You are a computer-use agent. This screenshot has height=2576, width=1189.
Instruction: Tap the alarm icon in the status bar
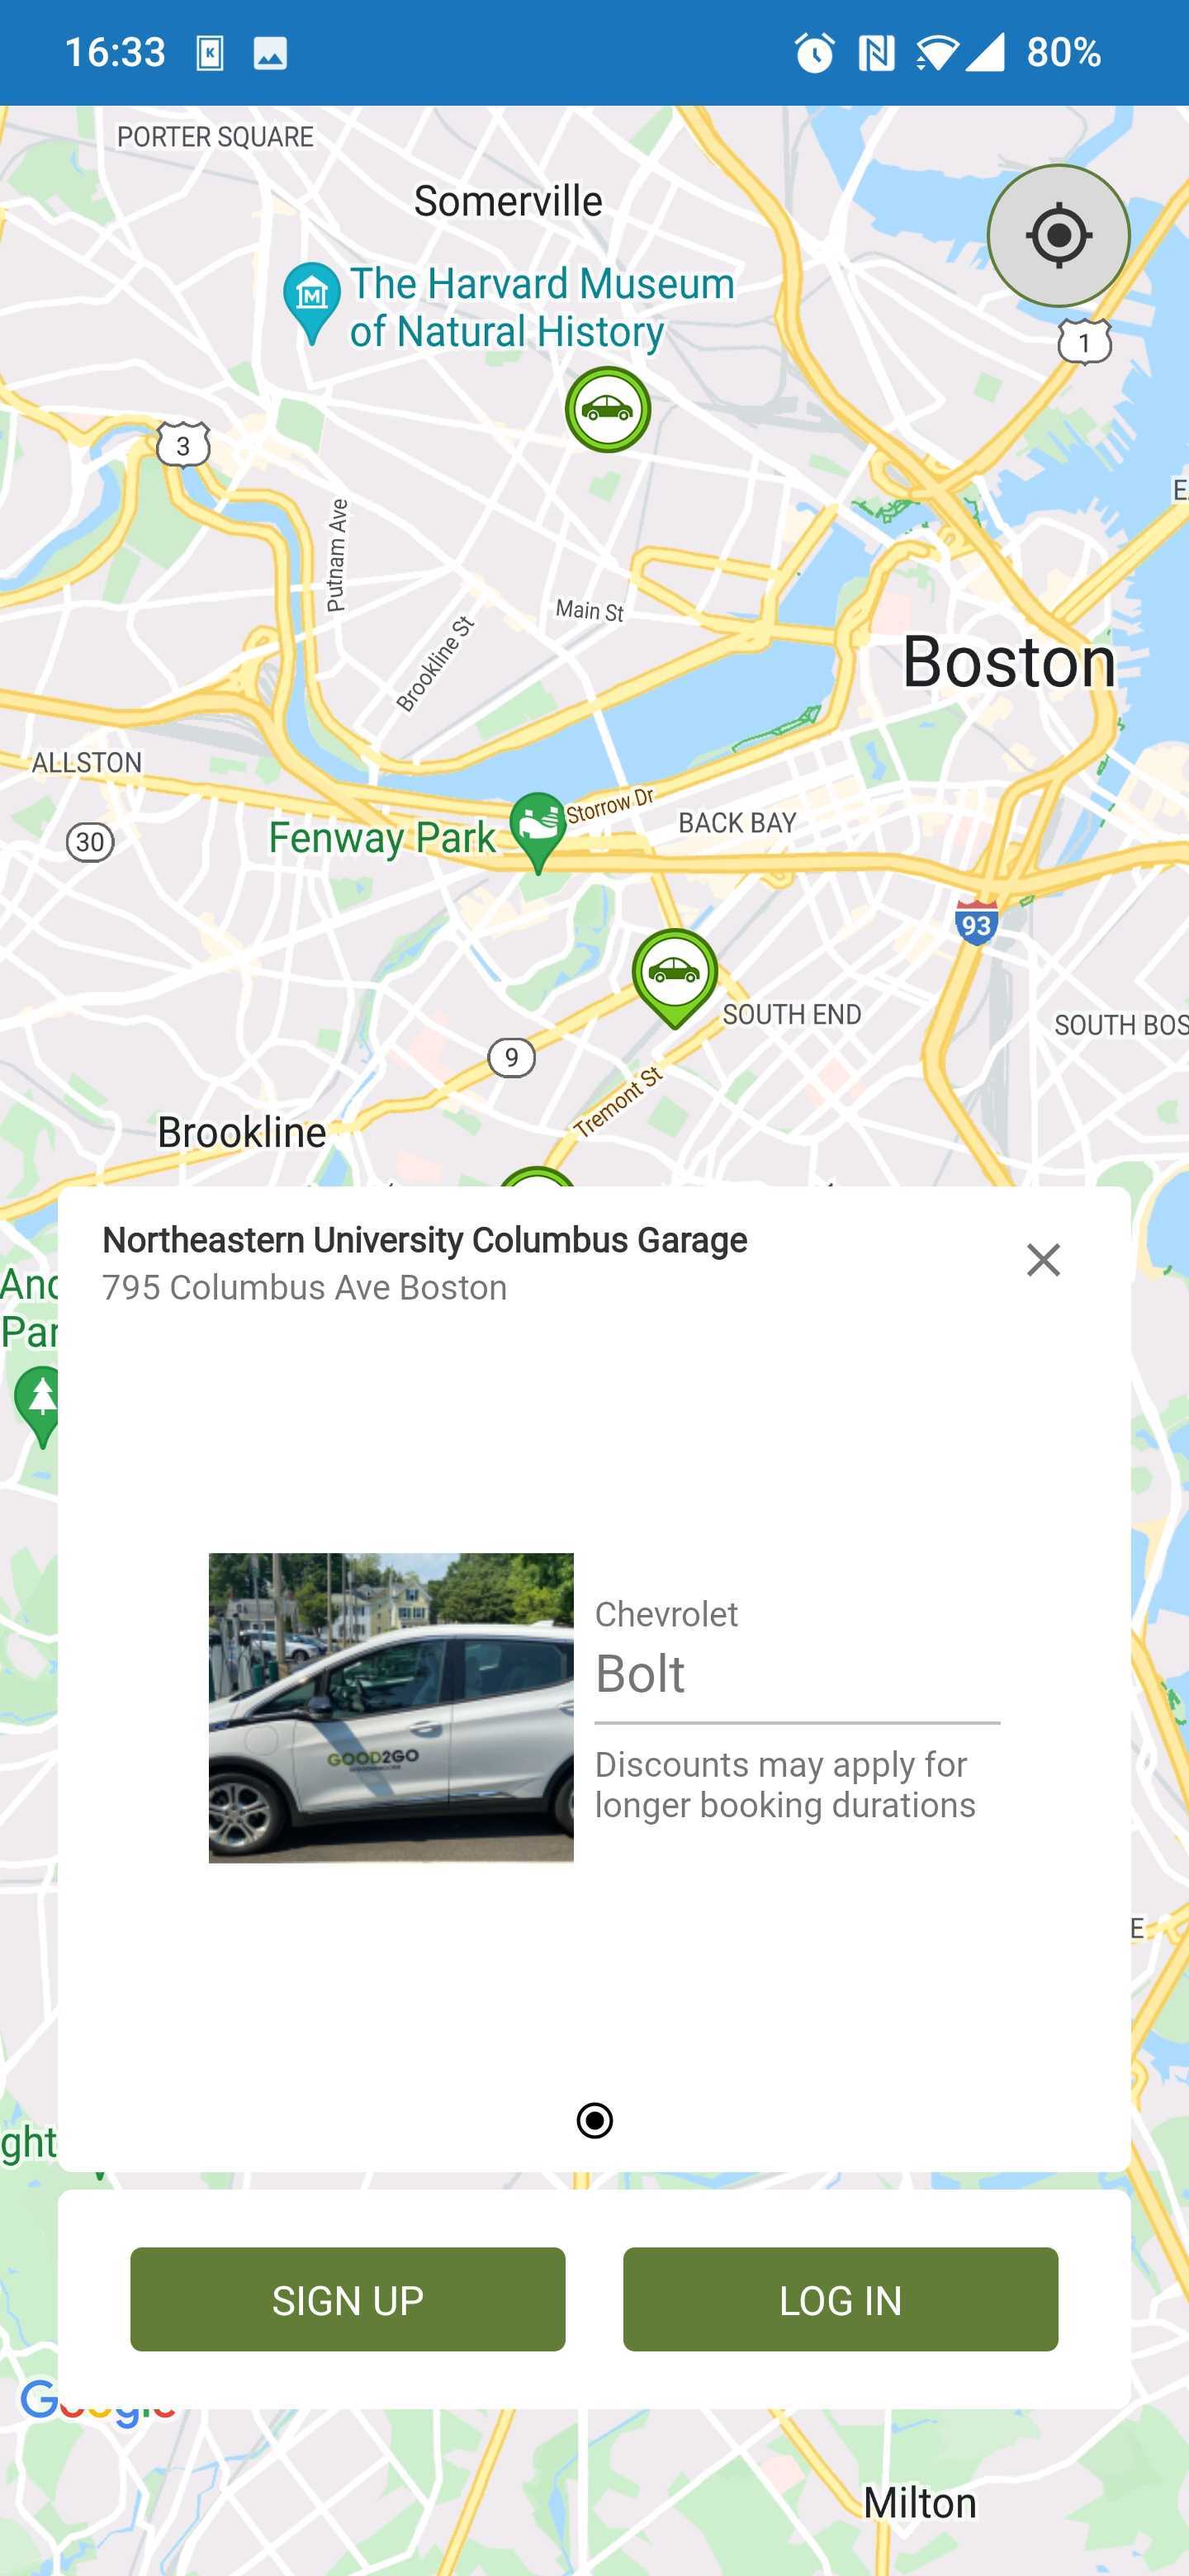click(x=814, y=53)
